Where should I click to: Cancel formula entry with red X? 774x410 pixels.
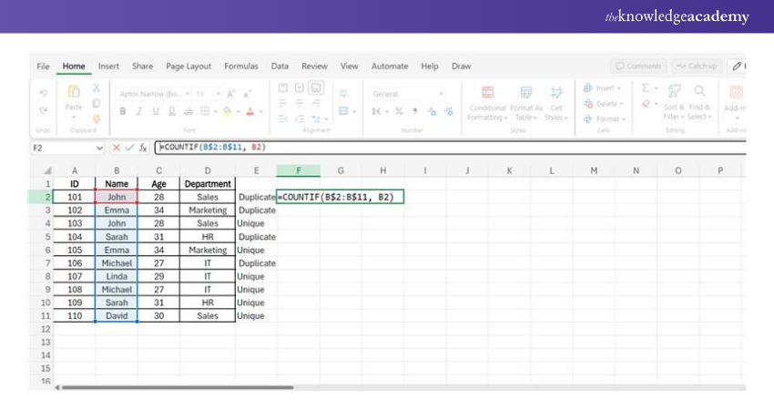117,147
